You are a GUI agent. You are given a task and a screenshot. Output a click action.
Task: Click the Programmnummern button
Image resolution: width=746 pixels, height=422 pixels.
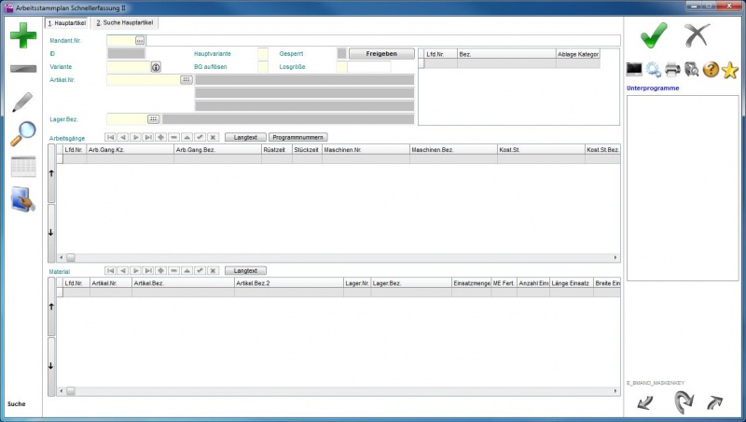point(298,137)
